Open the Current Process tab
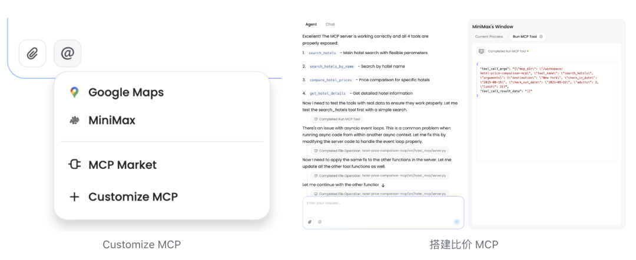 click(489, 36)
